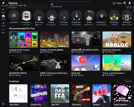134x107 pixels.
Task: Open Party in the sidebar
Action: [3, 23]
